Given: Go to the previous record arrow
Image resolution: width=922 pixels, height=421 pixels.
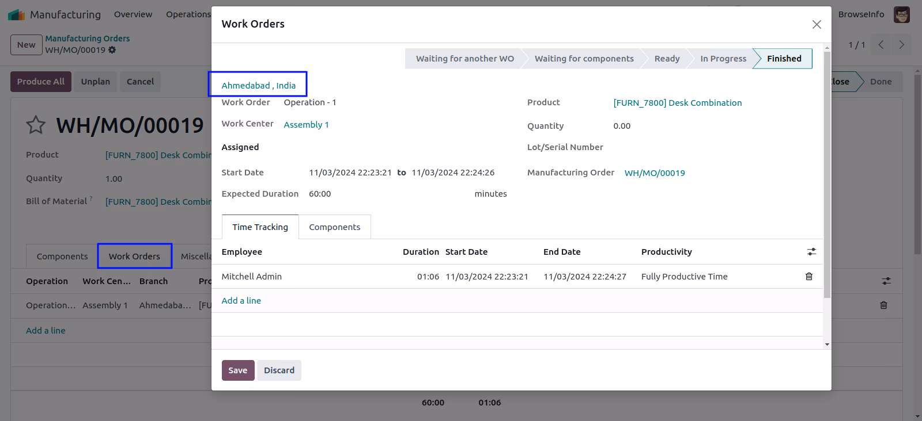Looking at the screenshot, I should click(x=881, y=45).
